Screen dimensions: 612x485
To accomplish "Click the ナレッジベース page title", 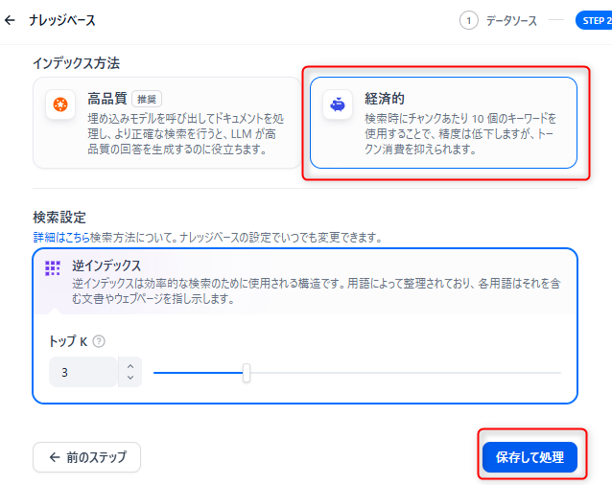I will tap(62, 20).
